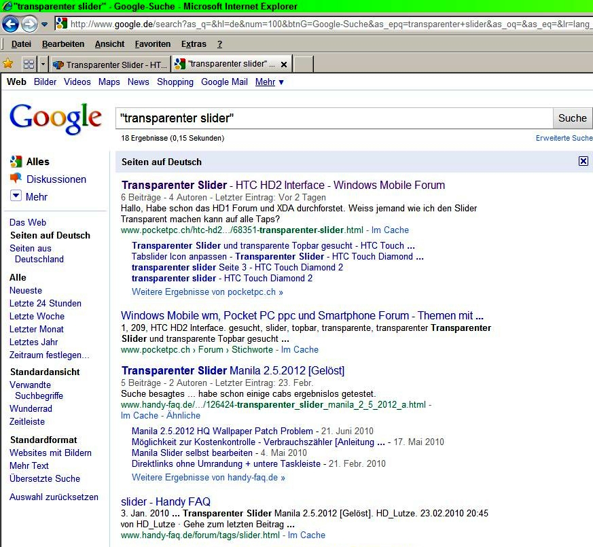Click the browser Back arrow button

coord(10,24)
